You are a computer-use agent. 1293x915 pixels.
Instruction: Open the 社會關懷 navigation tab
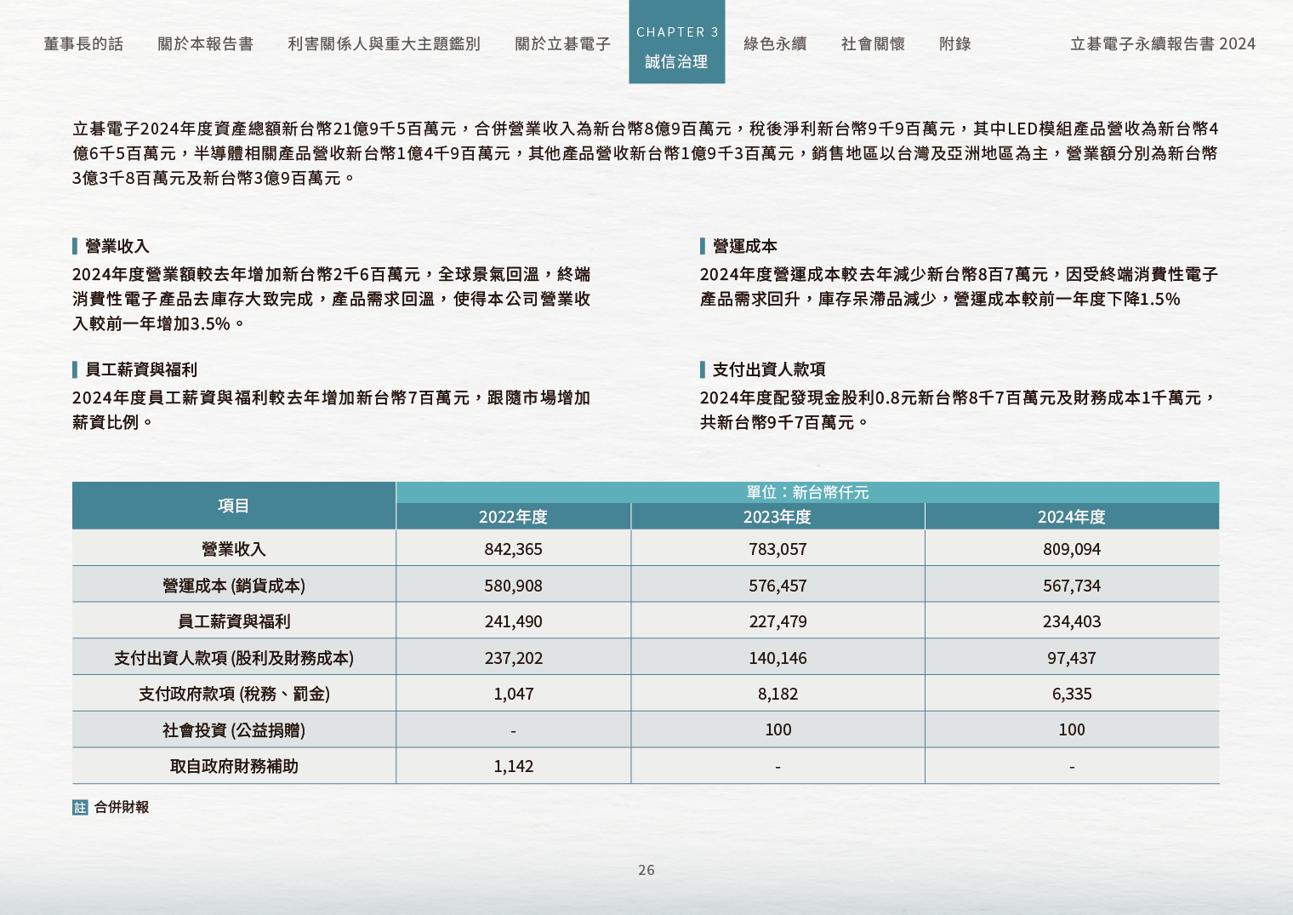pos(873,43)
